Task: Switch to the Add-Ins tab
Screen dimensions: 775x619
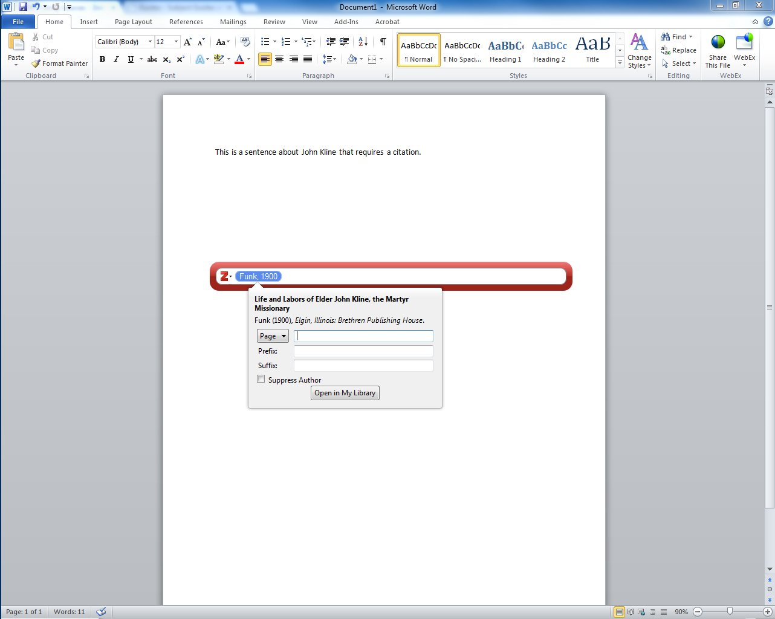Action: [x=346, y=22]
